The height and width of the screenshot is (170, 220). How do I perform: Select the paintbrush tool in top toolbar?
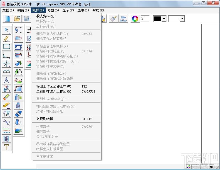pyautogui.click(x=113, y=19)
